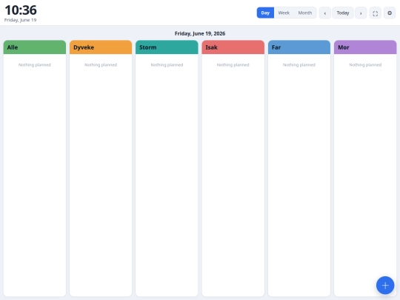Select the Storm column header
400x300 pixels.
point(167,47)
